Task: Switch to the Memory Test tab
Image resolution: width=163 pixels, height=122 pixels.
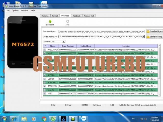Action: pos(89,16)
